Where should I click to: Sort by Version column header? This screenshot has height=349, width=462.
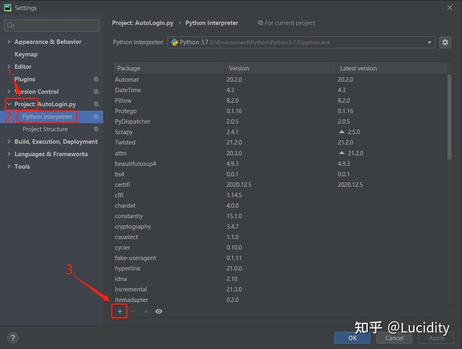pos(280,69)
